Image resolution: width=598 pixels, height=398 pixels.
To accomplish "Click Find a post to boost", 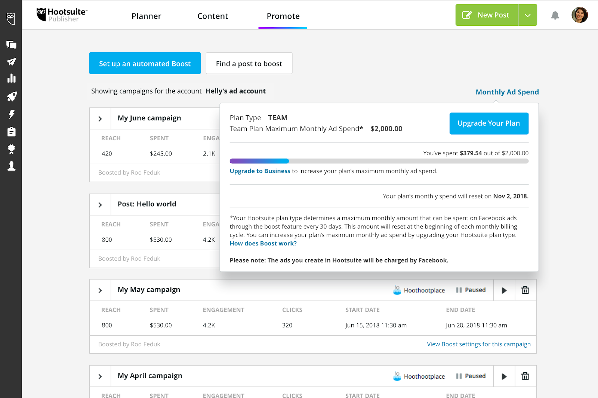I will pyautogui.click(x=249, y=63).
